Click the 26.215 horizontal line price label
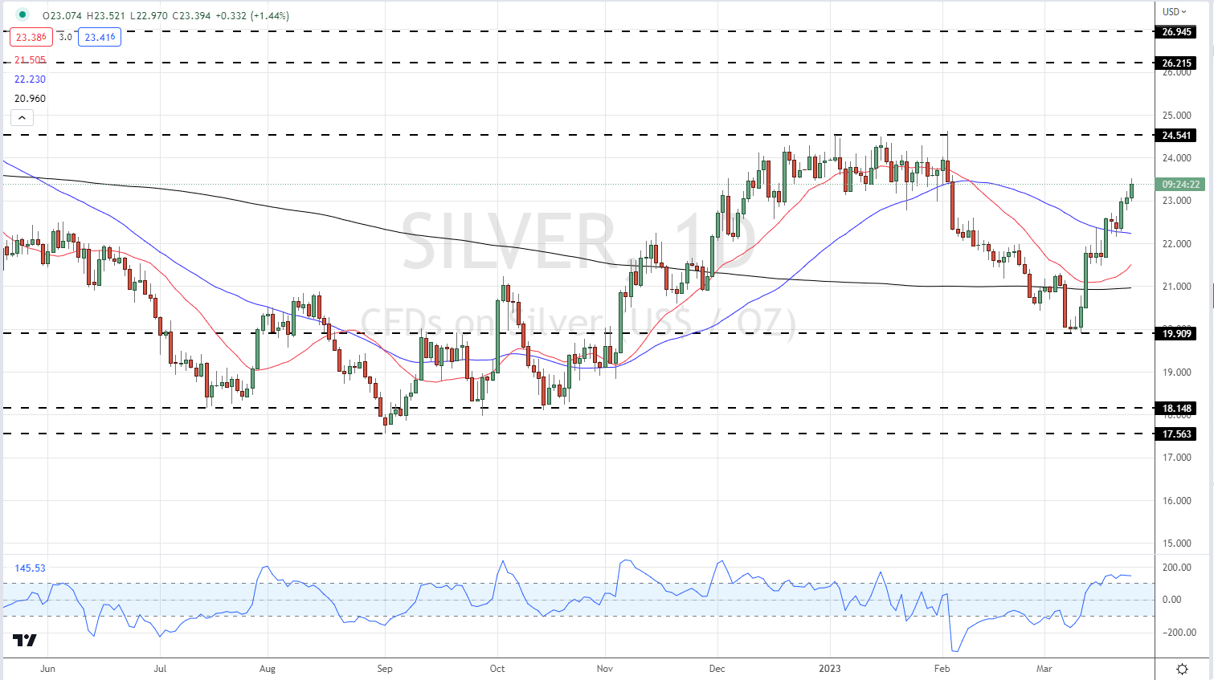Screen dimensions: 1214x680 tap(1177, 63)
